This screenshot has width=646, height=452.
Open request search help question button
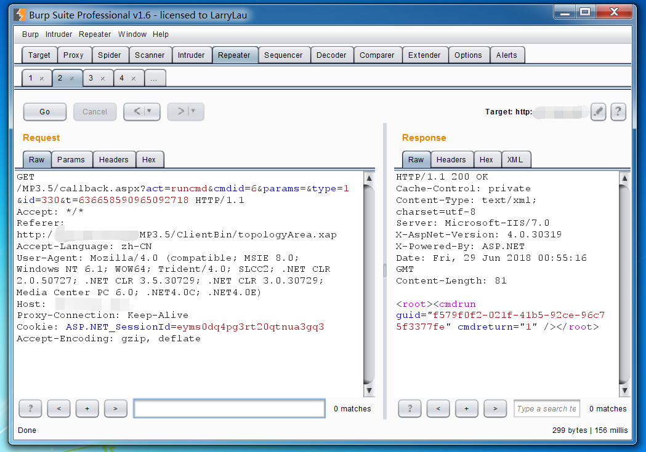(x=30, y=408)
